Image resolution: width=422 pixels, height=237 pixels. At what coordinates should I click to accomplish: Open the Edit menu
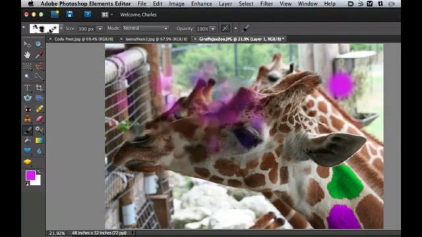158,4
